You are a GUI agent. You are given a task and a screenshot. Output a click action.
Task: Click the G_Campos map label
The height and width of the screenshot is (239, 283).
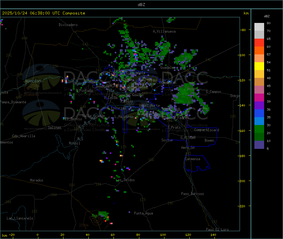[214, 92]
